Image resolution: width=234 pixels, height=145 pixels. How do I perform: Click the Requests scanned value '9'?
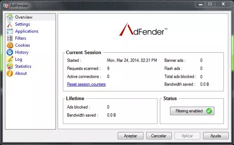(108, 68)
